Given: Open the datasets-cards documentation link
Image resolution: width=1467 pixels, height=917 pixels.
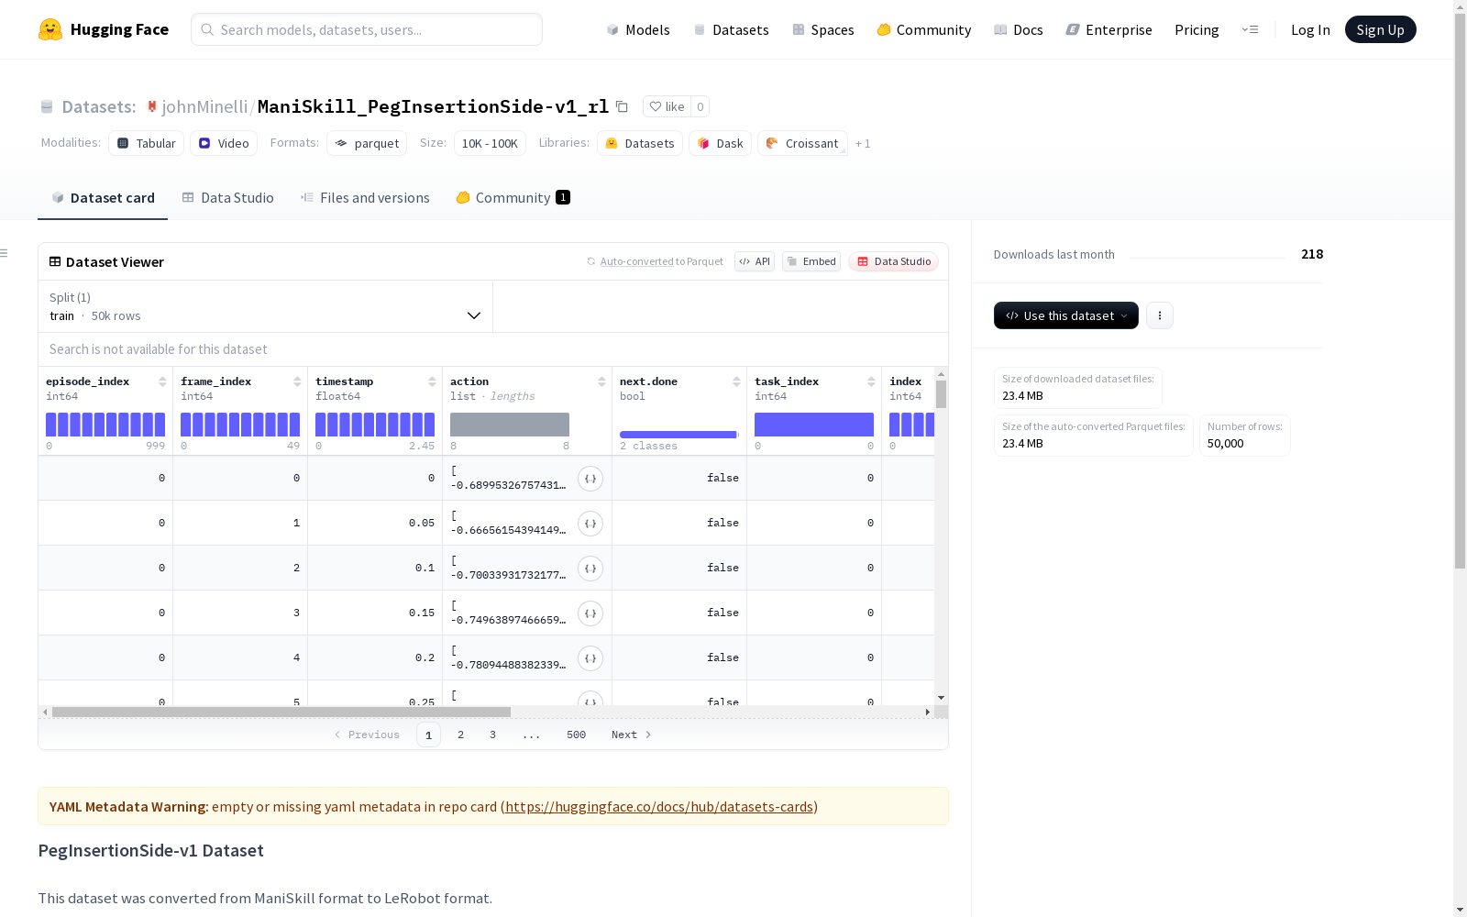Looking at the screenshot, I should click(659, 807).
